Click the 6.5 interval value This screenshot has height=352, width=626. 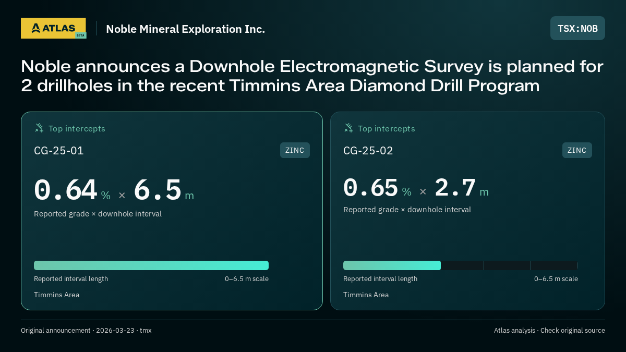click(158, 190)
